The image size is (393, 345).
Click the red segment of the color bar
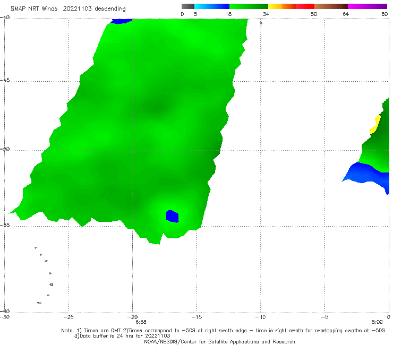pos(305,6)
